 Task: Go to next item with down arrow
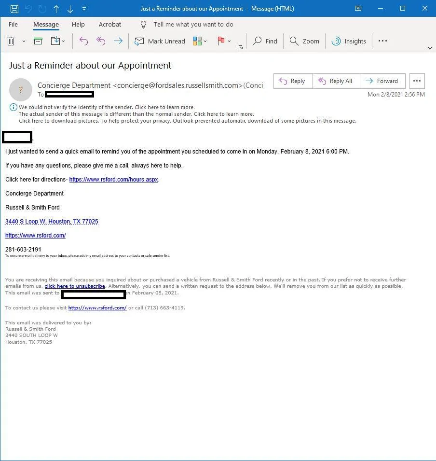coord(70,9)
